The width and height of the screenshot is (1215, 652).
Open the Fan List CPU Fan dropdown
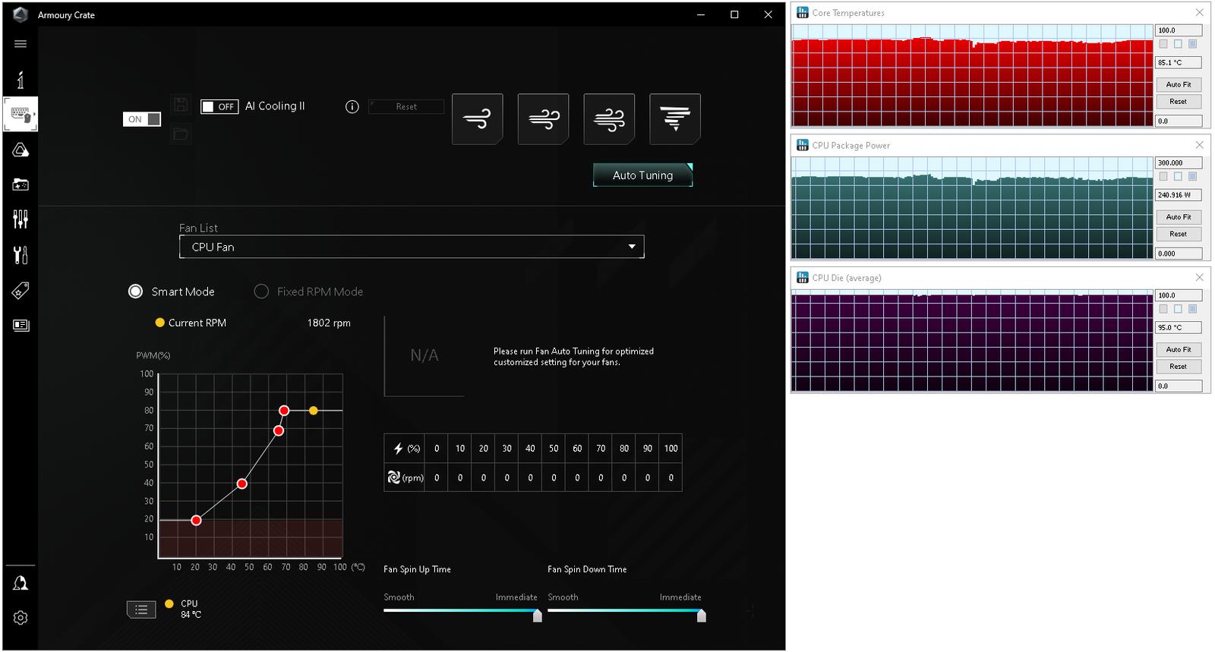412,247
